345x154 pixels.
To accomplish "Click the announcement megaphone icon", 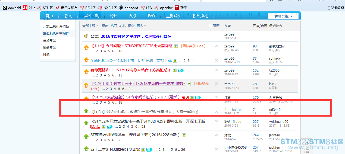I will [86, 36].
